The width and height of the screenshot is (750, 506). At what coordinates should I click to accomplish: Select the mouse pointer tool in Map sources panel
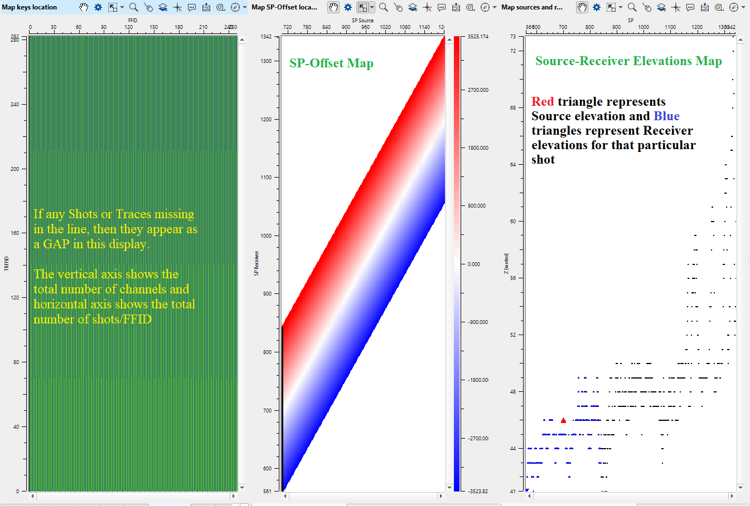pos(647,7)
